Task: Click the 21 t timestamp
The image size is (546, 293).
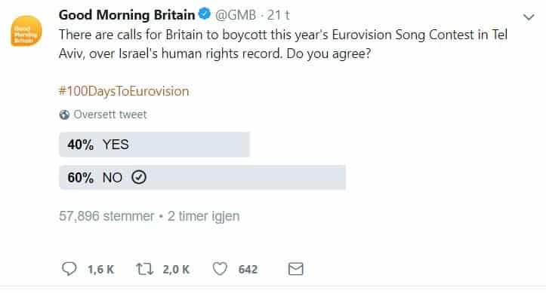Action: [x=278, y=15]
